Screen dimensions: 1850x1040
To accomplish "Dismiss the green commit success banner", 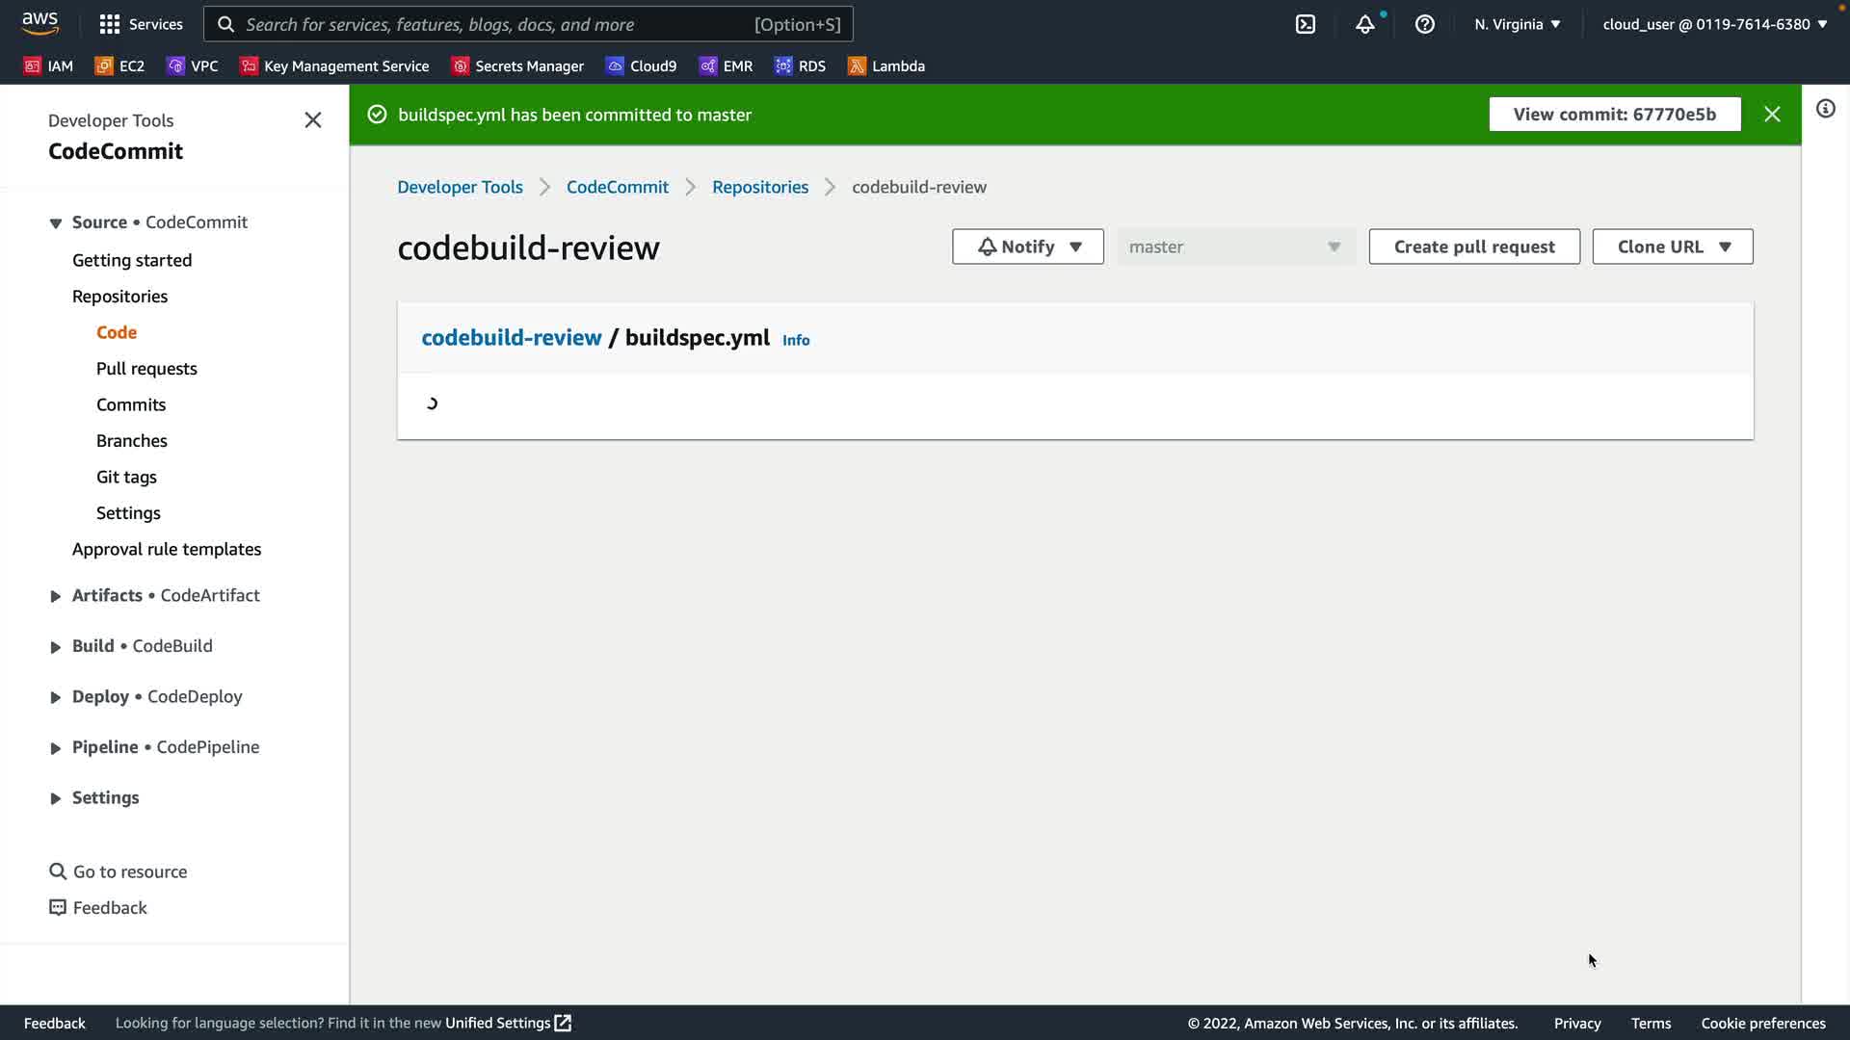I will (x=1772, y=114).
